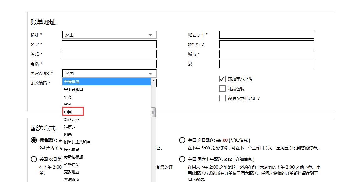Choose the 标准配送 radio option

[34, 140]
